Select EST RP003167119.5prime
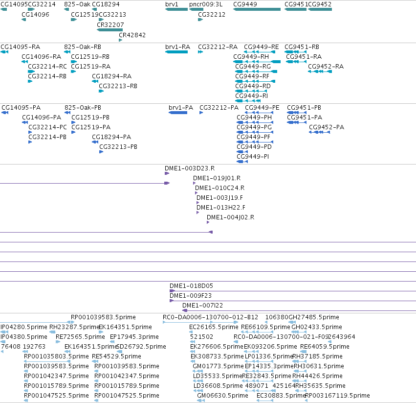This screenshot has width=416, height=403. pyautogui.click(x=337, y=396)
